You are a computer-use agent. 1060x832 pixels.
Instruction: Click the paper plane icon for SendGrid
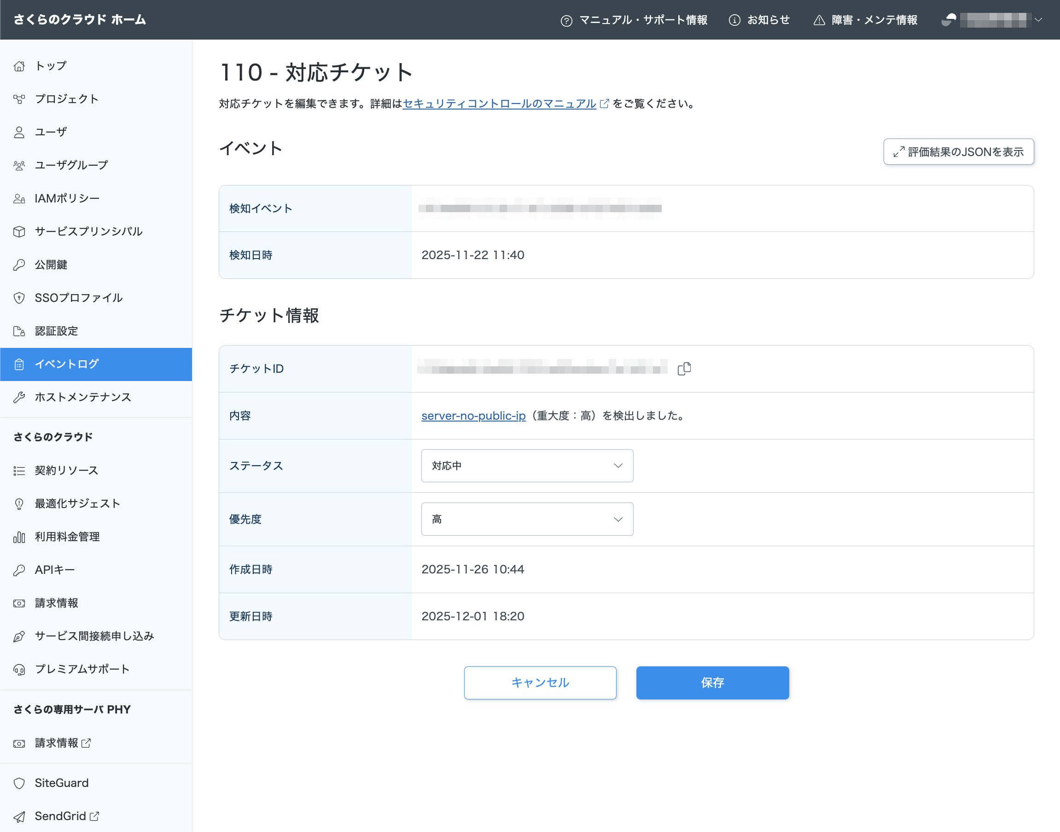[x=19, y=816]
